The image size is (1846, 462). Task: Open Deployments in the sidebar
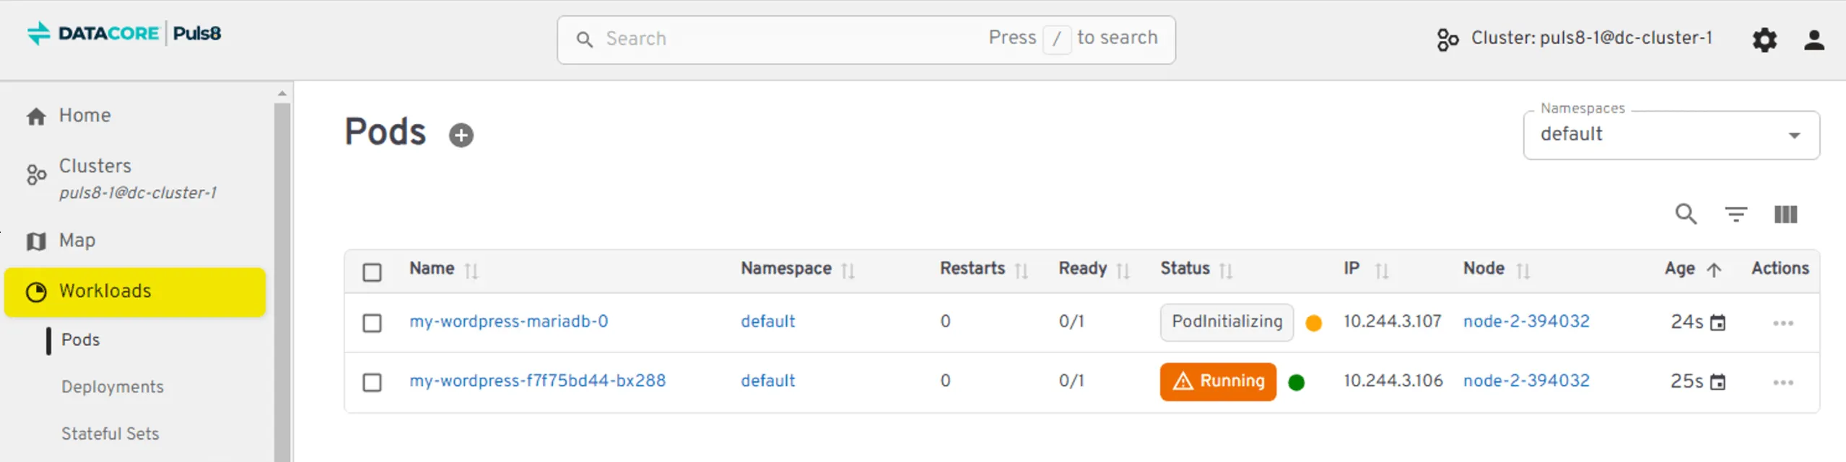coord(113,387)
